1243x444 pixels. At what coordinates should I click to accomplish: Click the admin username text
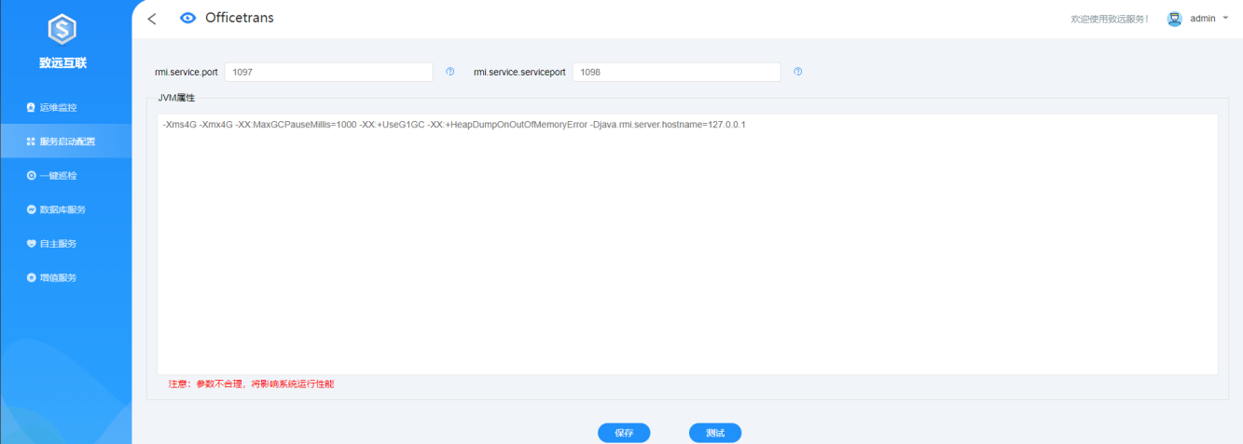1203,19
